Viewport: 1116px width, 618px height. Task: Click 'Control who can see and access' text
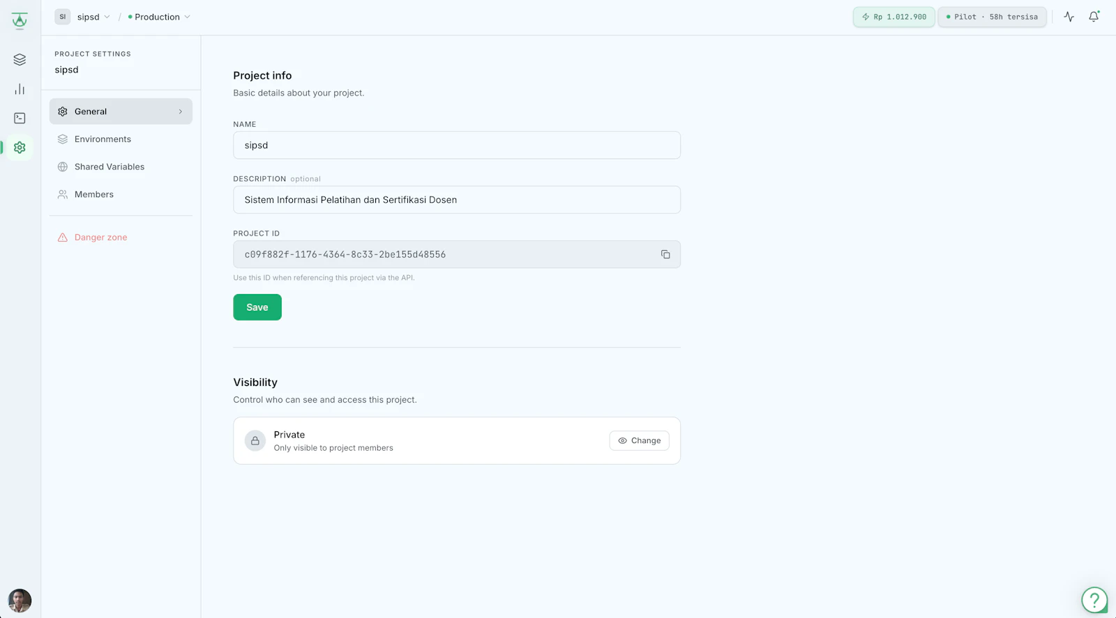[325, 400]
